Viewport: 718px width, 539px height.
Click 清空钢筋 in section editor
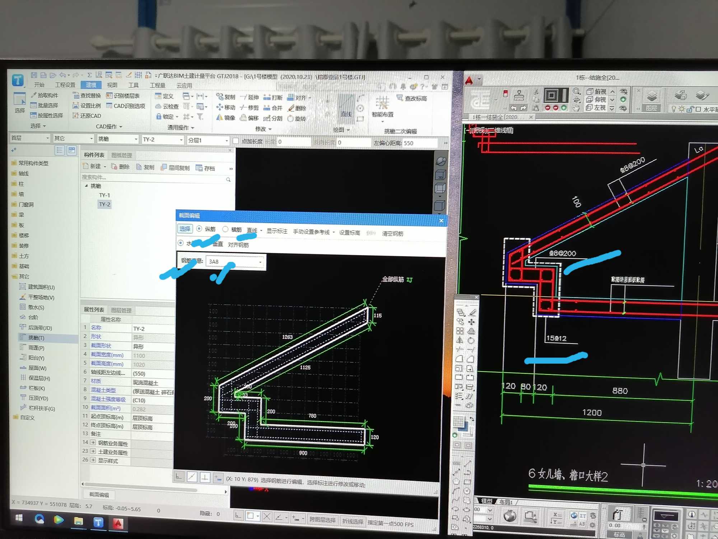coord(392,234)
